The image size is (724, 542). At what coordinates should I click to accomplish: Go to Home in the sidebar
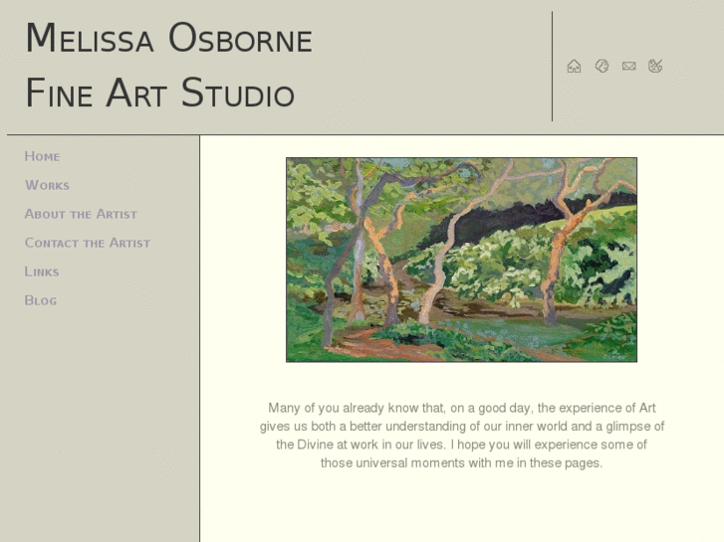(43, 156)
